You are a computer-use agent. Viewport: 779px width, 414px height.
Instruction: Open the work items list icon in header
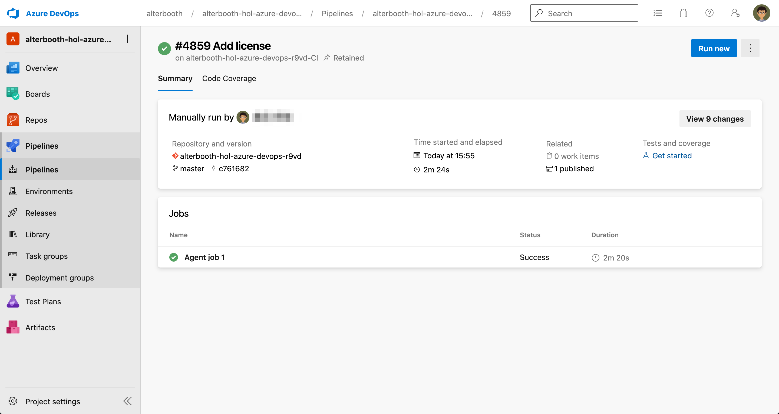pos(658,13)
